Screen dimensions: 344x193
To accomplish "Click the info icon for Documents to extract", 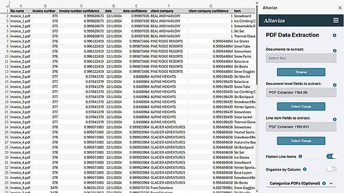I will [335, 50].
